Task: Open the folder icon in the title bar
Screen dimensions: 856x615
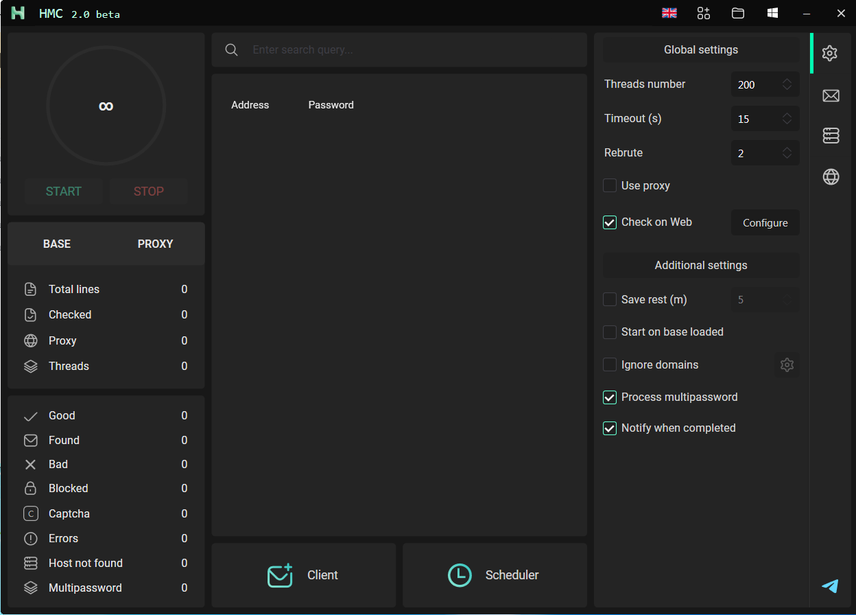Action: (x=738, y=13)
